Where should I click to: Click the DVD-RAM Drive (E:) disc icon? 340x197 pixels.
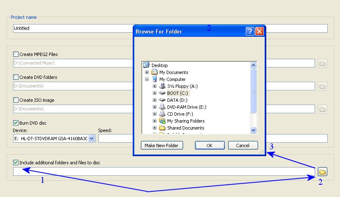[x=162, y=107]
